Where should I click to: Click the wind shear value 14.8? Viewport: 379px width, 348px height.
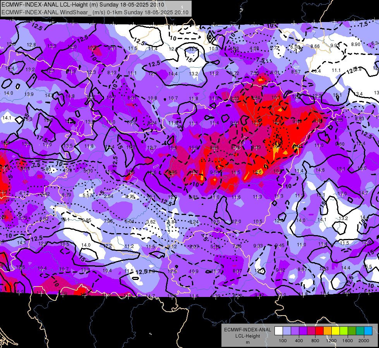70,96
